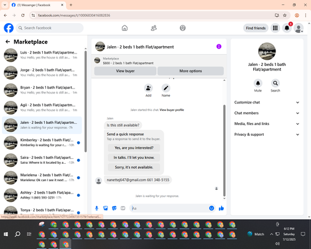Open Ashley conversation in list
This screenshot has width=311, height=249.
[42, 195]
